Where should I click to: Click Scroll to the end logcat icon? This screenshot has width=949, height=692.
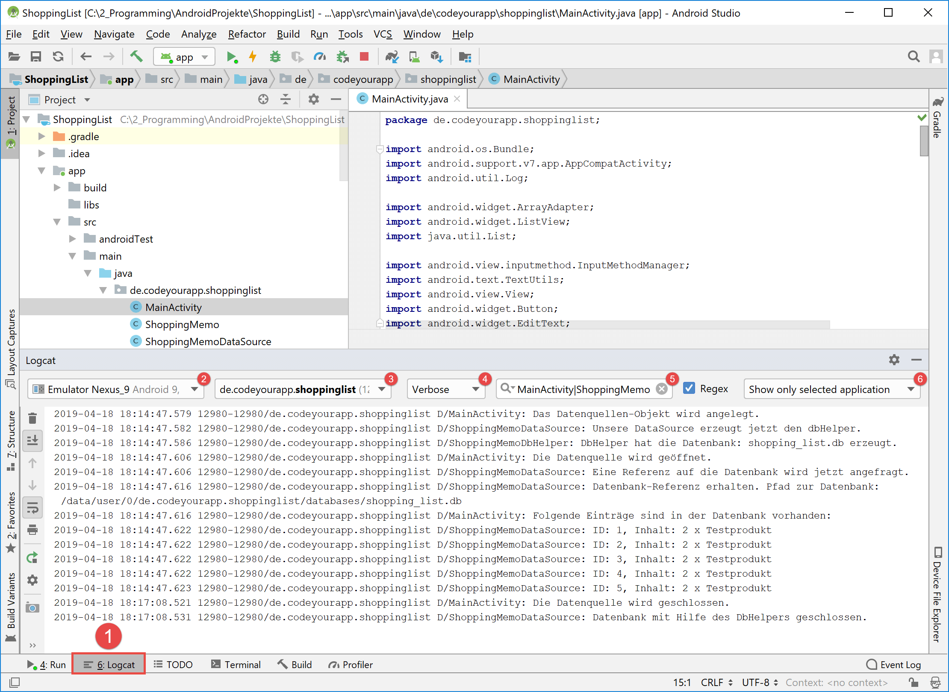32,440
